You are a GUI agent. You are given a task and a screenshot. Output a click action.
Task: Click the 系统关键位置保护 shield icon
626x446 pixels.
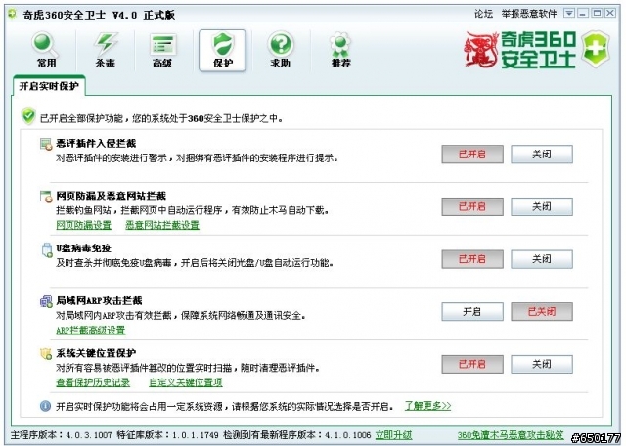[x=46, y=353]
